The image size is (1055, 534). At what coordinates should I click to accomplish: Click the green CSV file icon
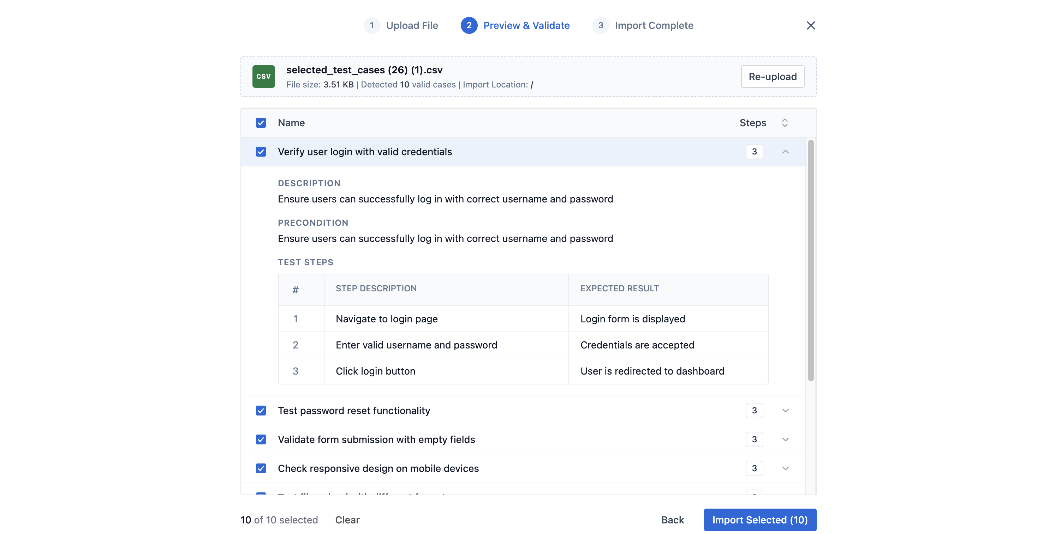point(263,77)
